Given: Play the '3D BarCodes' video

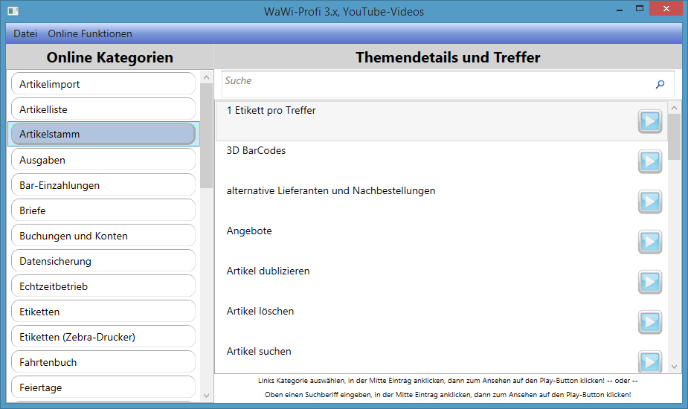Looking at the screenshot, I should pyautogui.click(x=650, y=161).
